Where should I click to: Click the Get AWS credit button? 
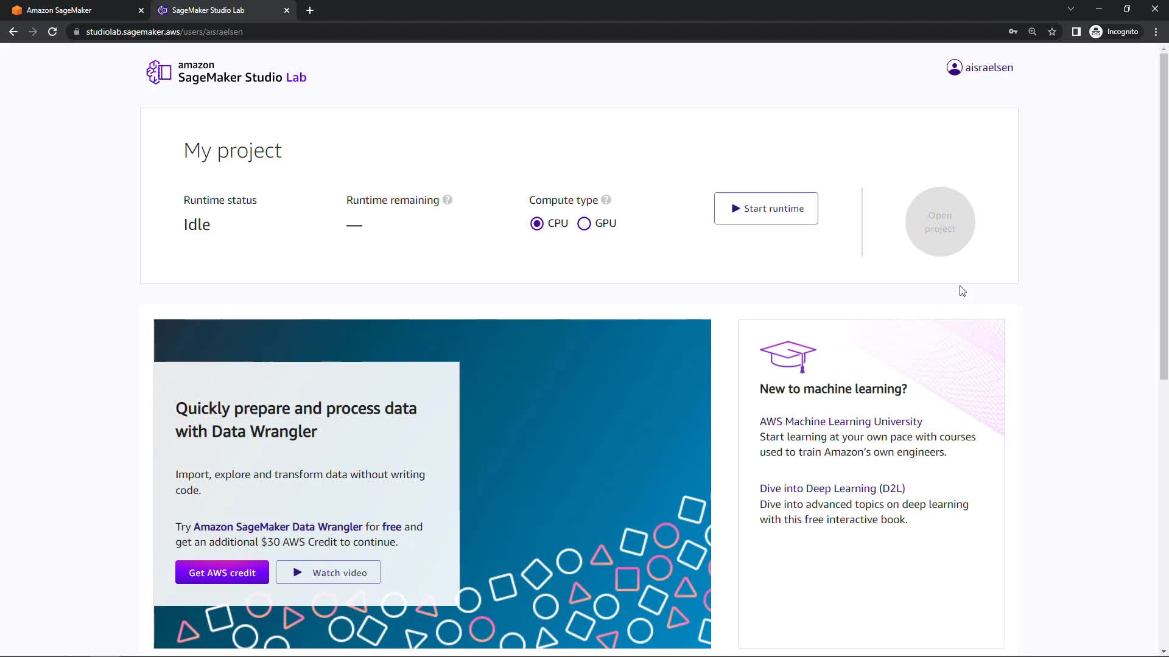pyautogui.click(x=222, y=572)
